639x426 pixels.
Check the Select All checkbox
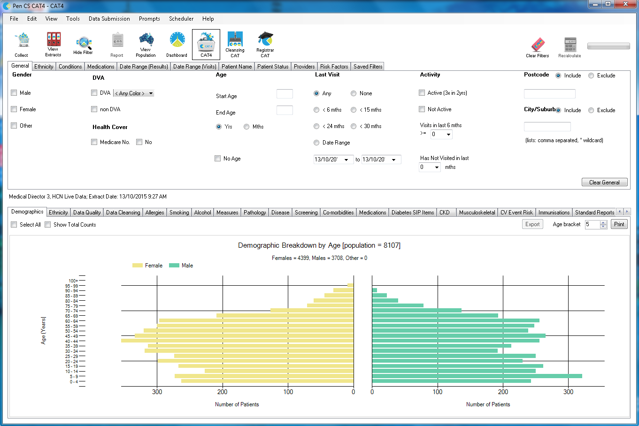pyautogui.click(x=14, y=225)
